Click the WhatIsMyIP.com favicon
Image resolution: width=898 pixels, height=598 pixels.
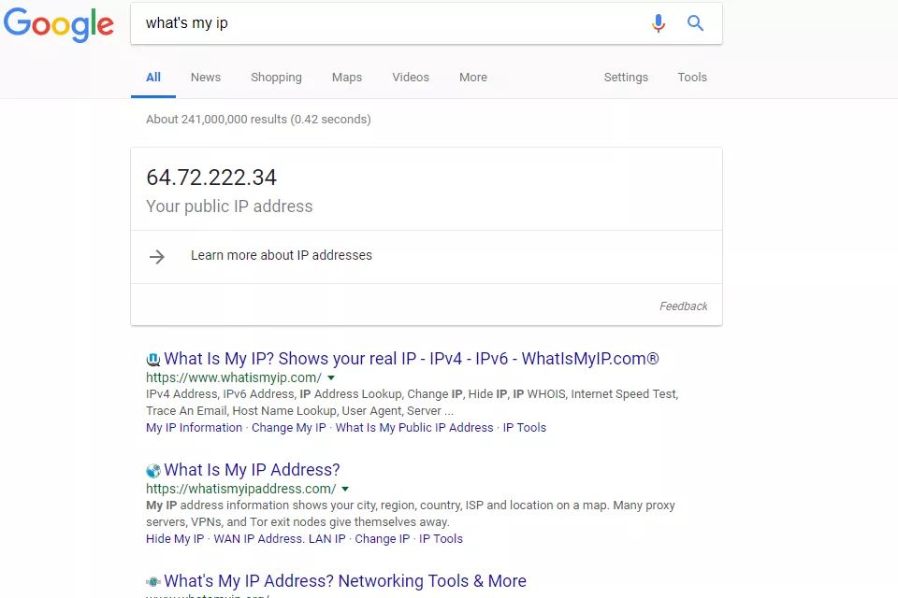pyautogui.click(x=152, y=360)
